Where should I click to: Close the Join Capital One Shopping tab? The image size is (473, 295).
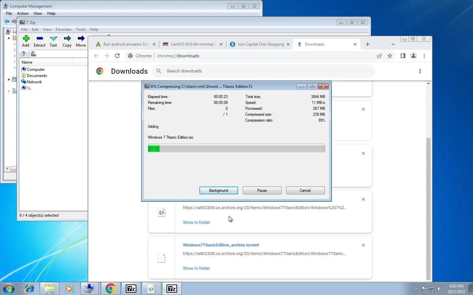pos(288,44)
